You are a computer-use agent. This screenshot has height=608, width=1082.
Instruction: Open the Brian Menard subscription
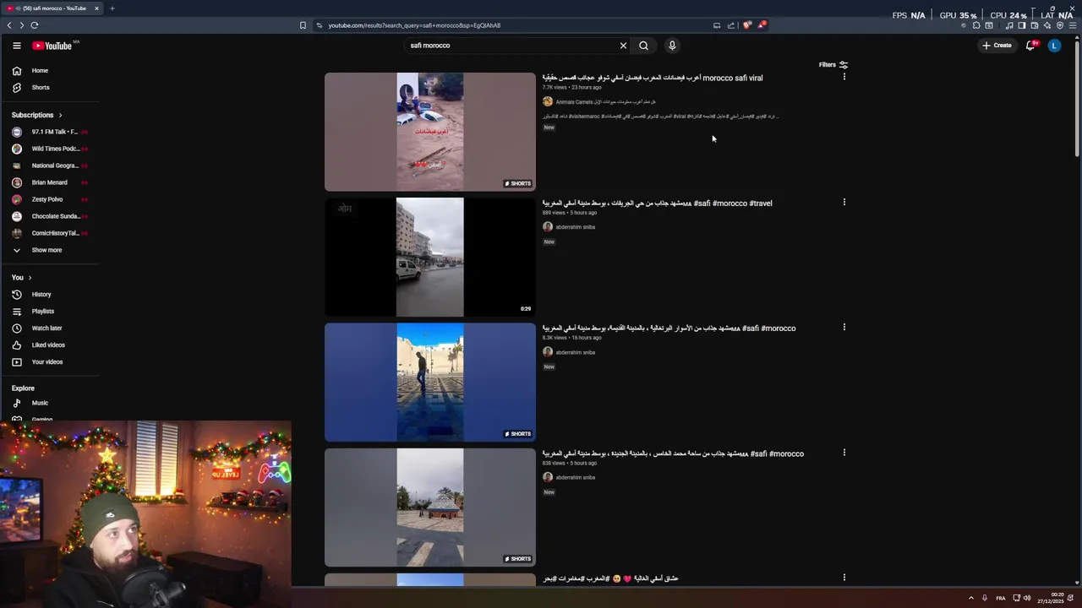click(x=51, y=182)
